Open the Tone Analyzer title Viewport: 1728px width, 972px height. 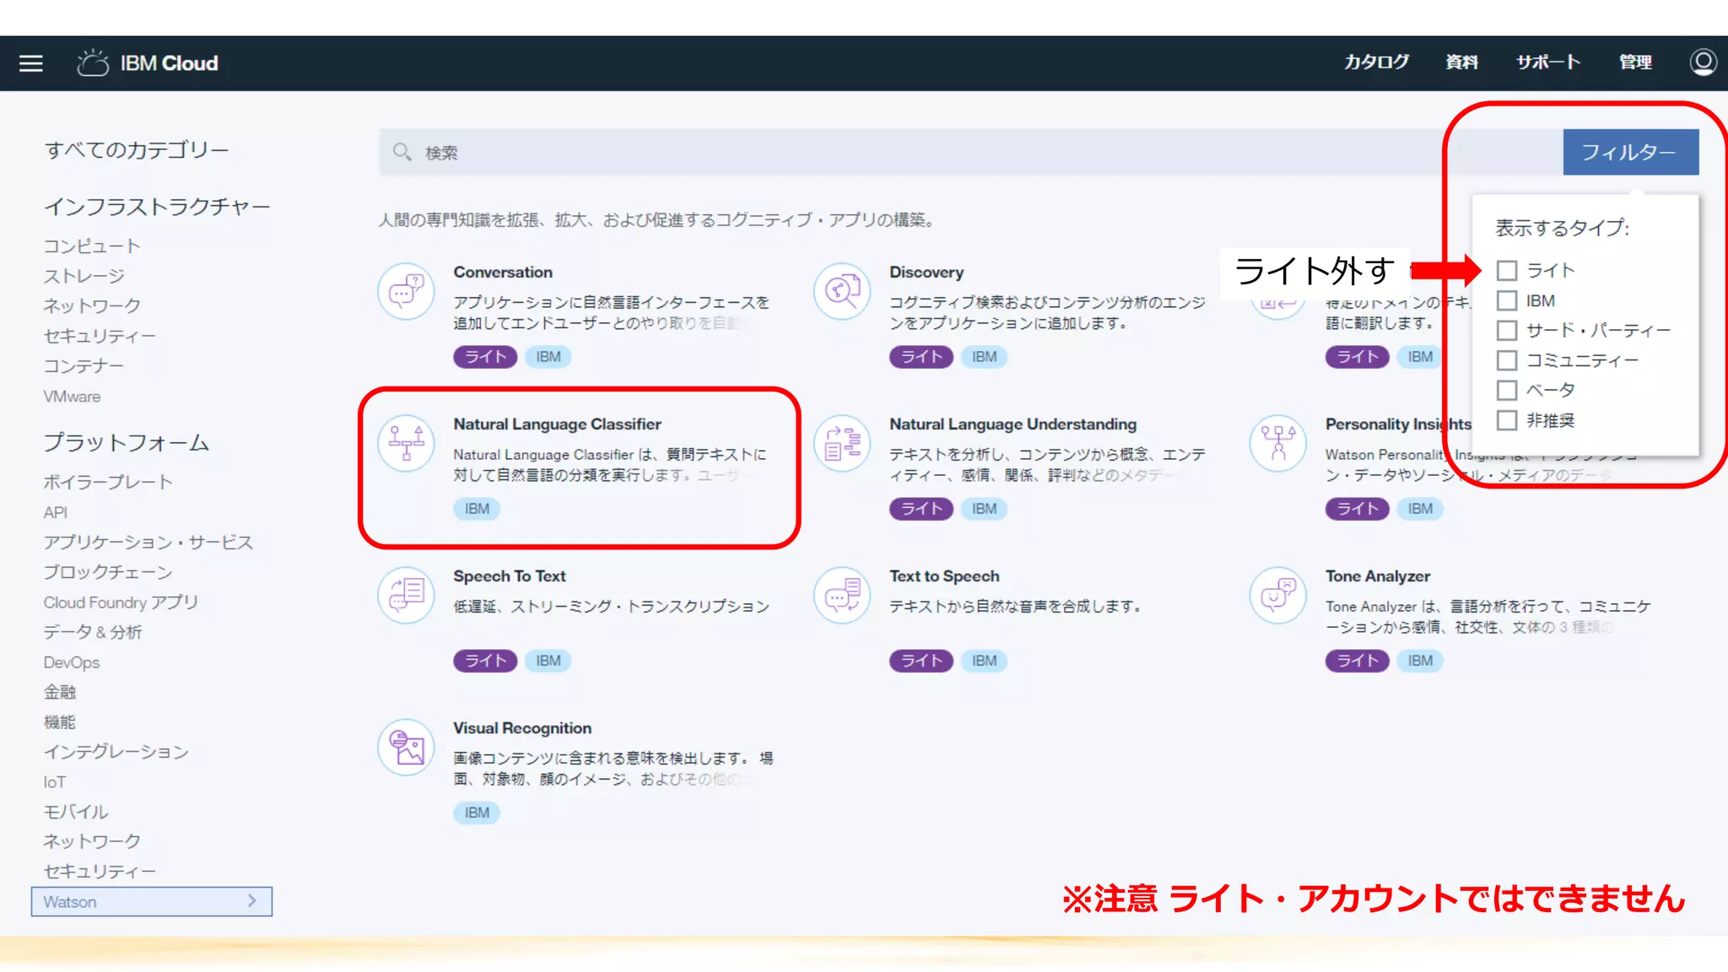(1378, 576)
